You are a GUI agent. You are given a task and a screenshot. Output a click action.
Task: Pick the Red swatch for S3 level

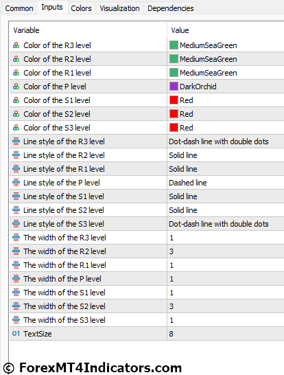pos(174,128)
